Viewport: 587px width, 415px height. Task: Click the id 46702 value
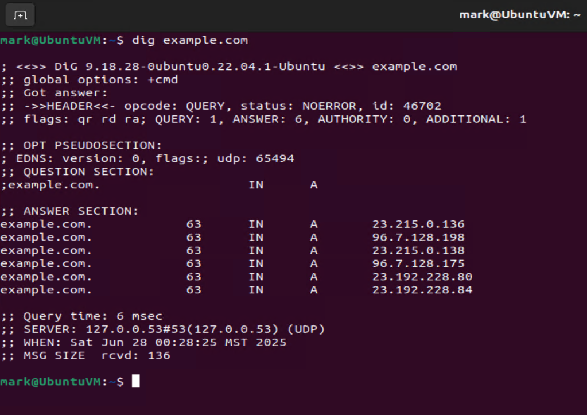tap(407, 106)
